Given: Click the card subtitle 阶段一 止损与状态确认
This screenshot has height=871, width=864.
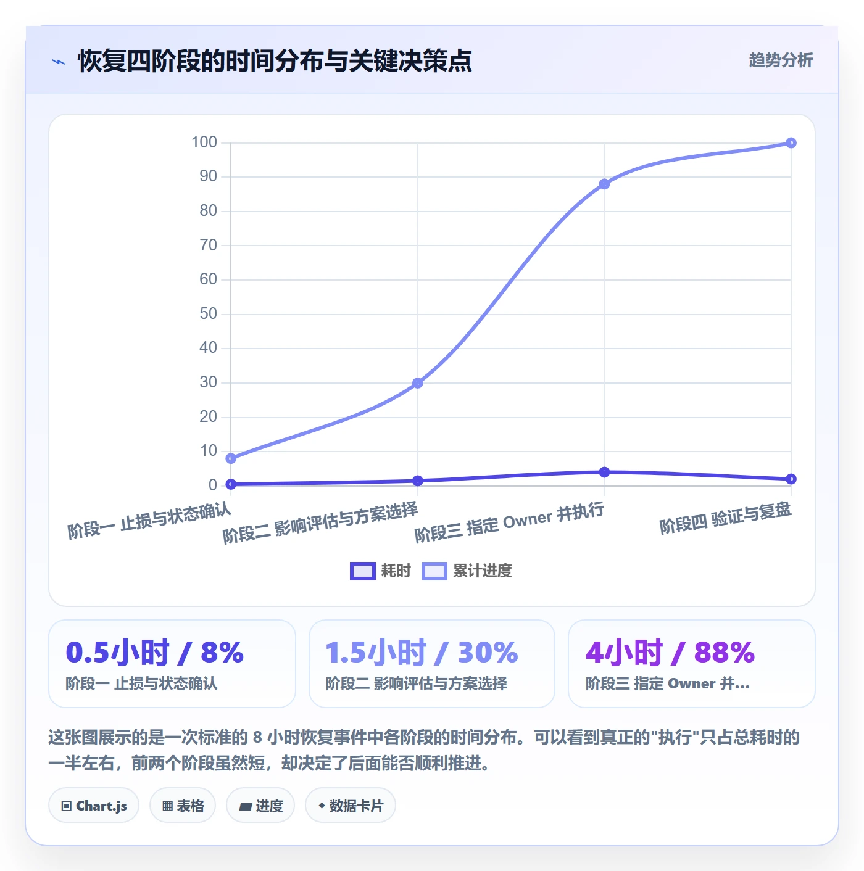Looking at the screenshot, I should [x=141, y=683].
